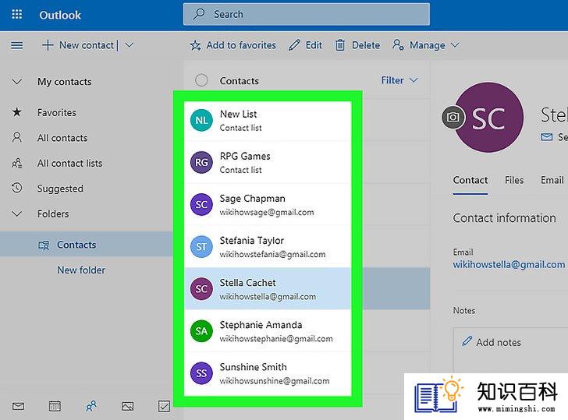Click the Edit button label
The height and width of the screenshot is (420, 568).
tap(314, 45)
